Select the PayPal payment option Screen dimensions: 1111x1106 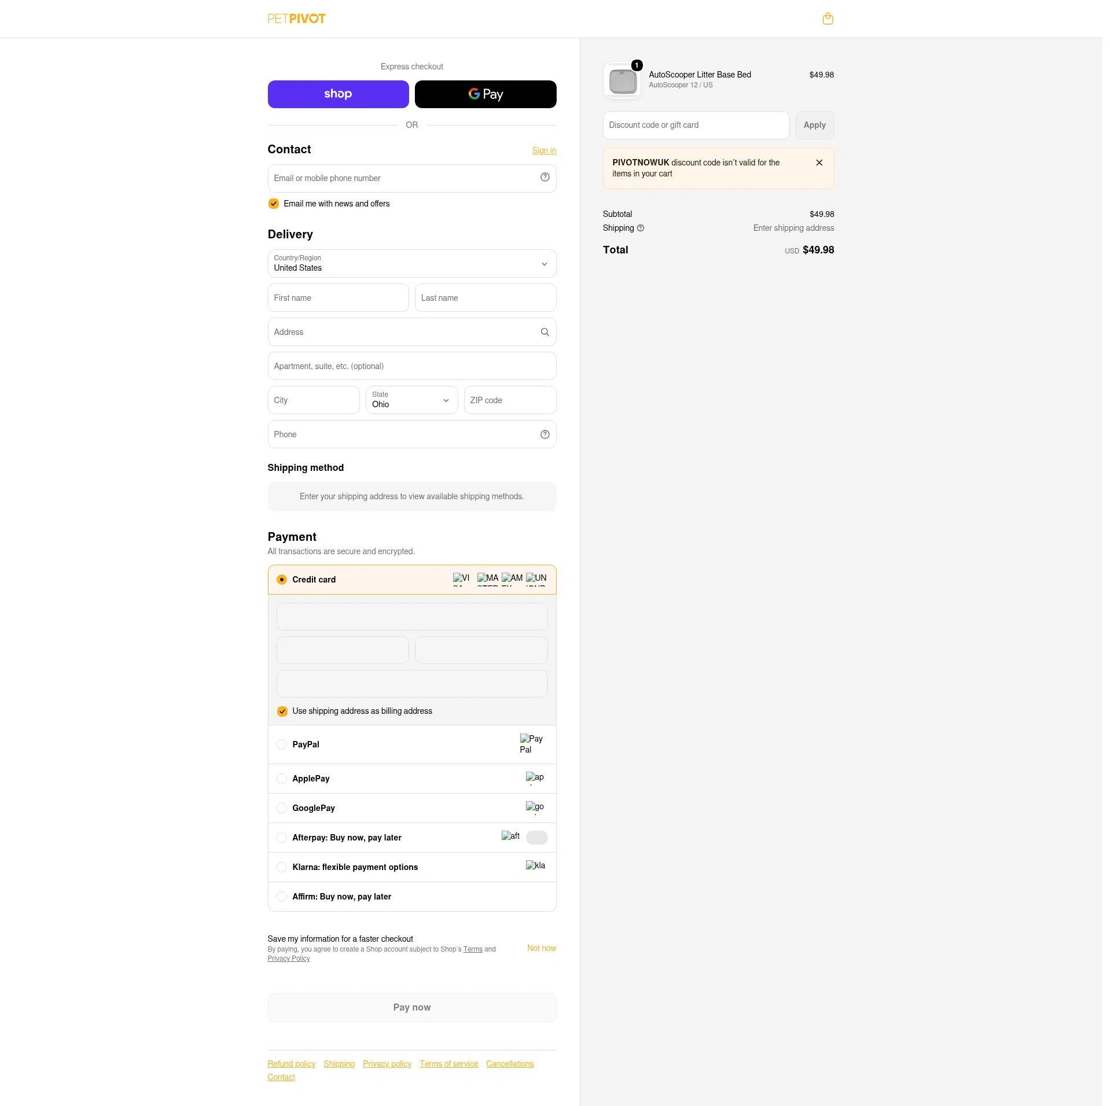[412, 744]
